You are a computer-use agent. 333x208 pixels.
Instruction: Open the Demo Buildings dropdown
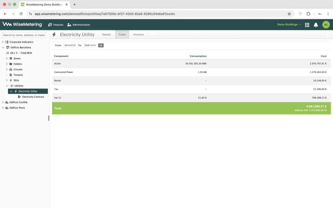[x=289, y=25]
